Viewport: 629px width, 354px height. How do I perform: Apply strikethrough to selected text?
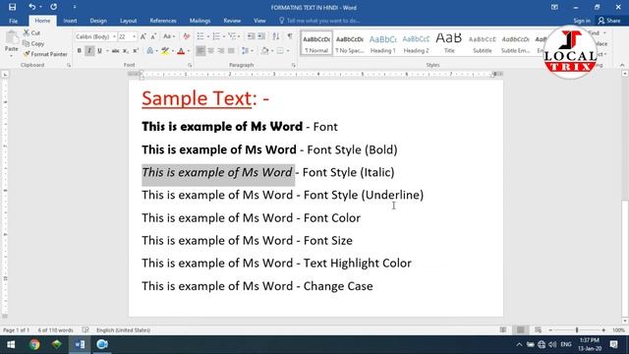pos(116,51)
